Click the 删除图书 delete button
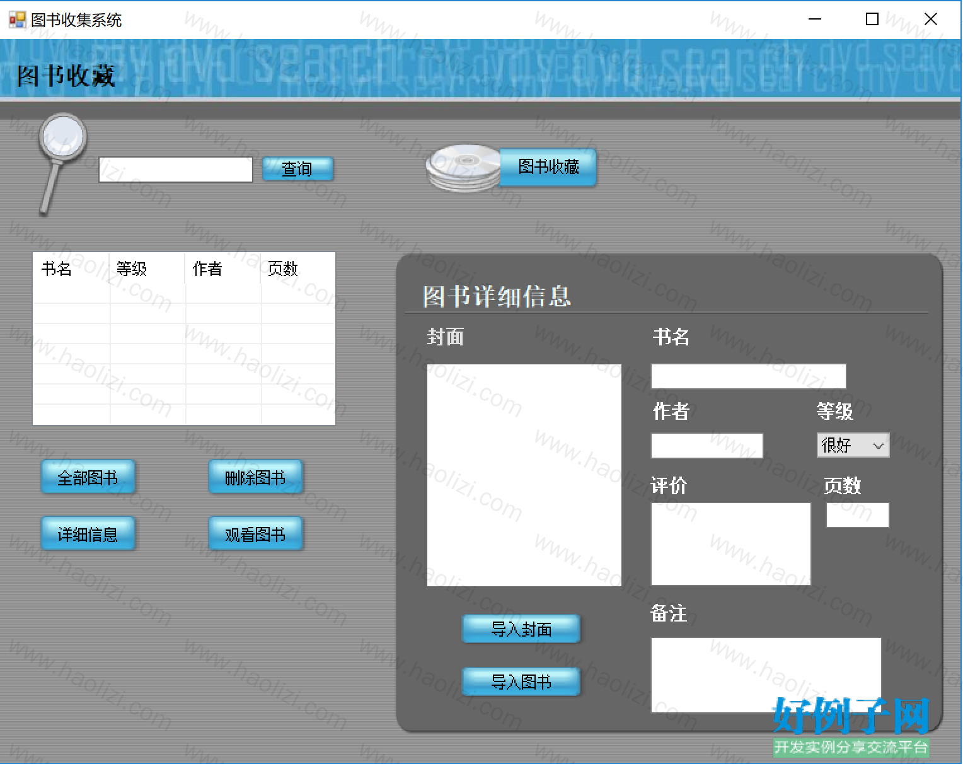963x764 pixels. click(x=255, y=477)
